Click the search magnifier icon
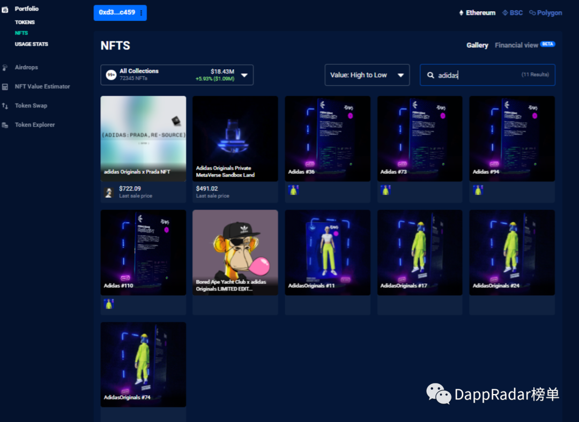 pos(430,75)
